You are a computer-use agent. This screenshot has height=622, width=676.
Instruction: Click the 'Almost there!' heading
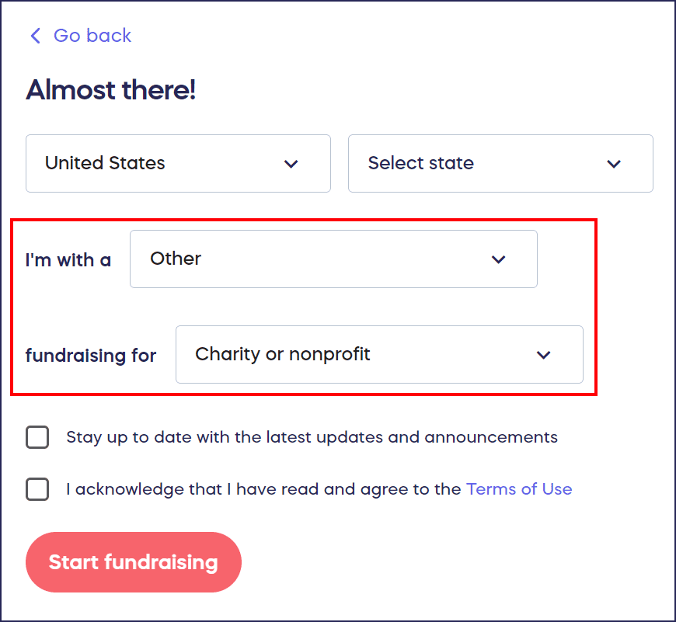[111, 90]
